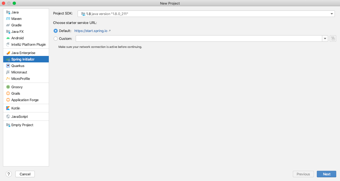Choose the Kotlin project type
Image resolution: width=340 pixels, height=181 pixels.
coord(26,108)
